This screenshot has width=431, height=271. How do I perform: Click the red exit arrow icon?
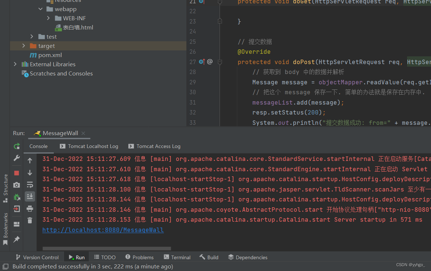click(x=17, y=209)
